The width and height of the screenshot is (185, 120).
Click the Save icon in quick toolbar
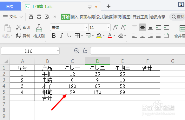coord(31,17)
